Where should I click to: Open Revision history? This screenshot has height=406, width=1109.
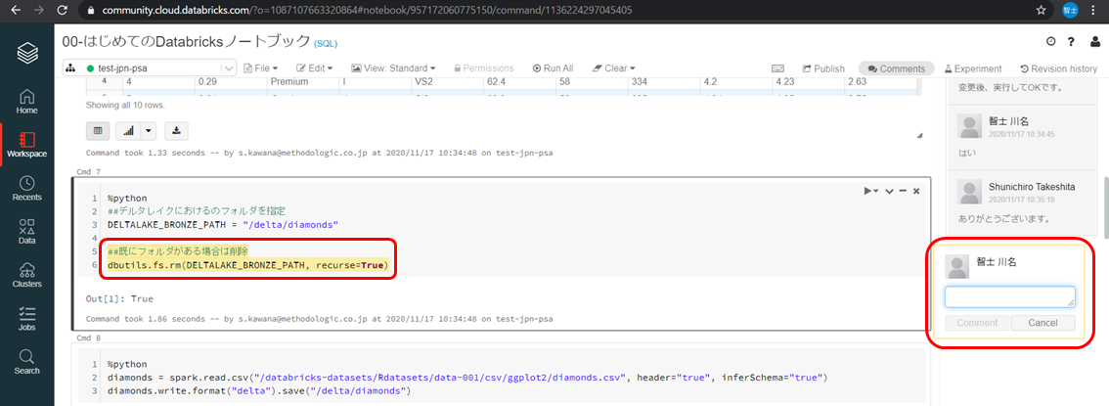point(1059,68)
